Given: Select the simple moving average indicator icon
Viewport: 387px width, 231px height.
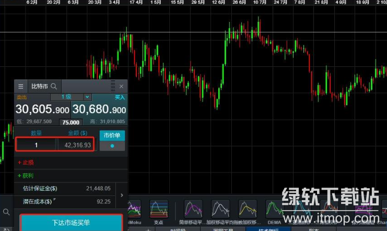Looking at the screenshot, I should pyautogui.click(x=193, y=210).
